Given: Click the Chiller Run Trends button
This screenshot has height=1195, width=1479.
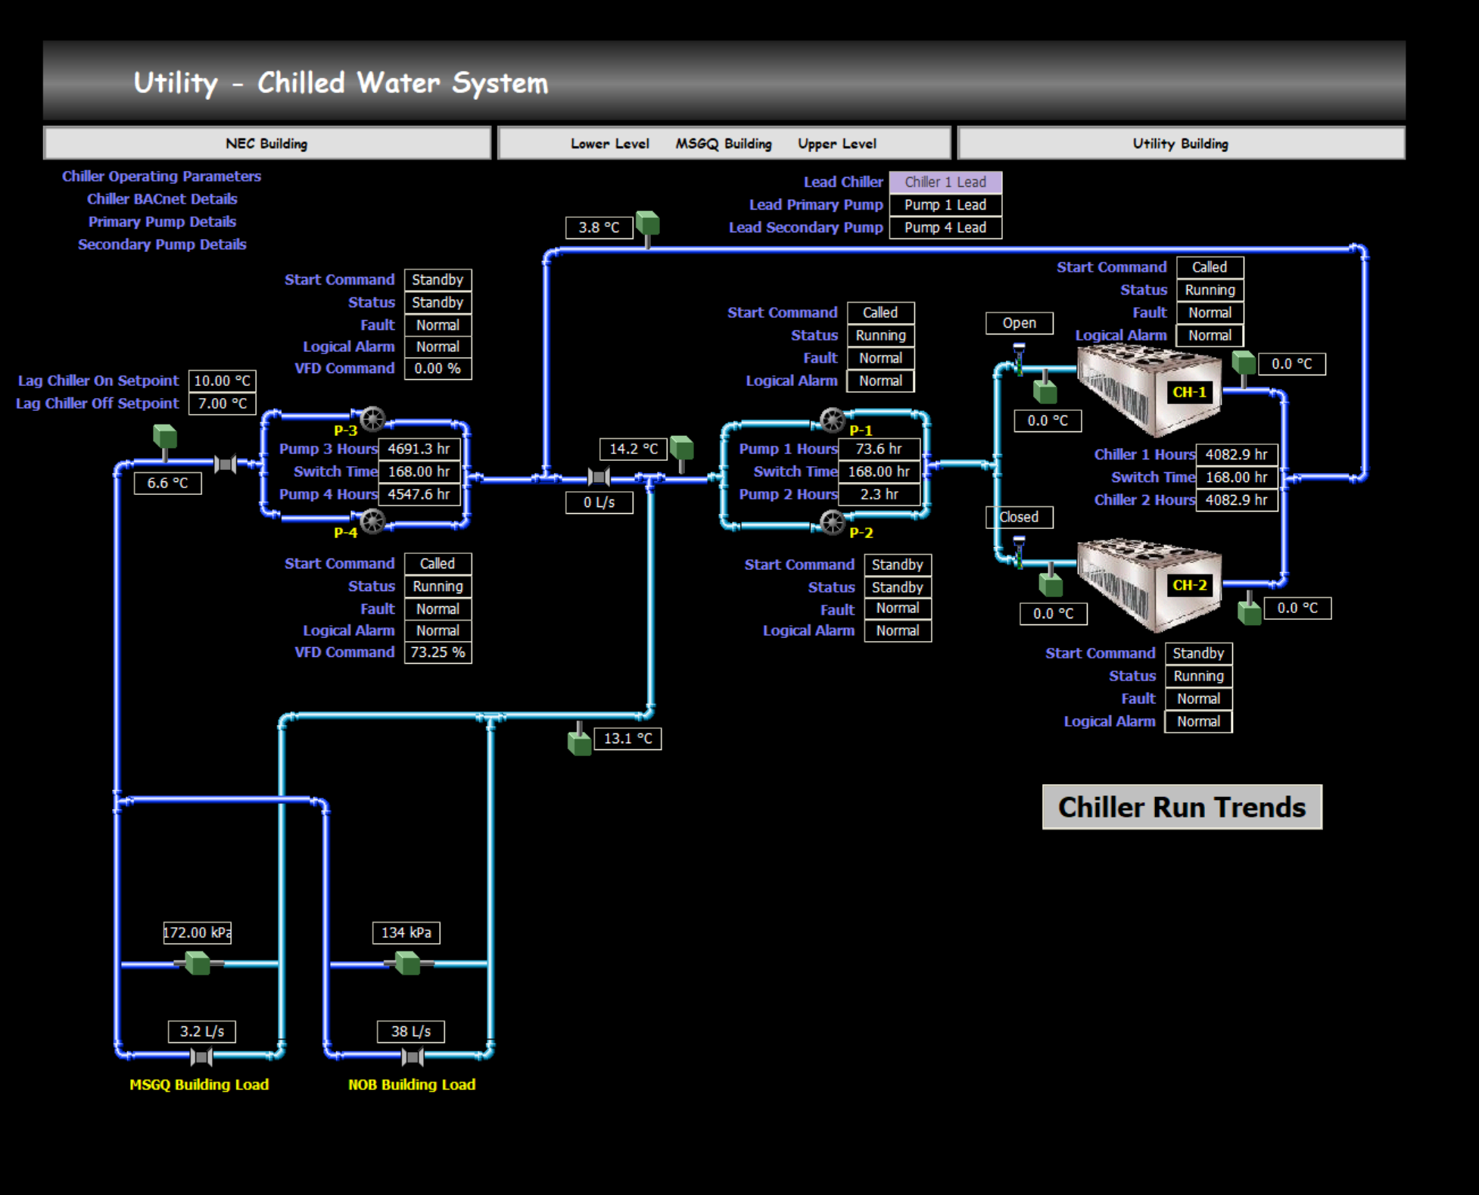Looking at the screenshot, I should tap(1182, 807).
